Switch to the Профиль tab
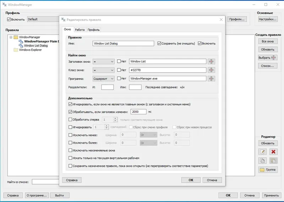The height and width of the screenshot is (202, 284). (x=94, y=30)
